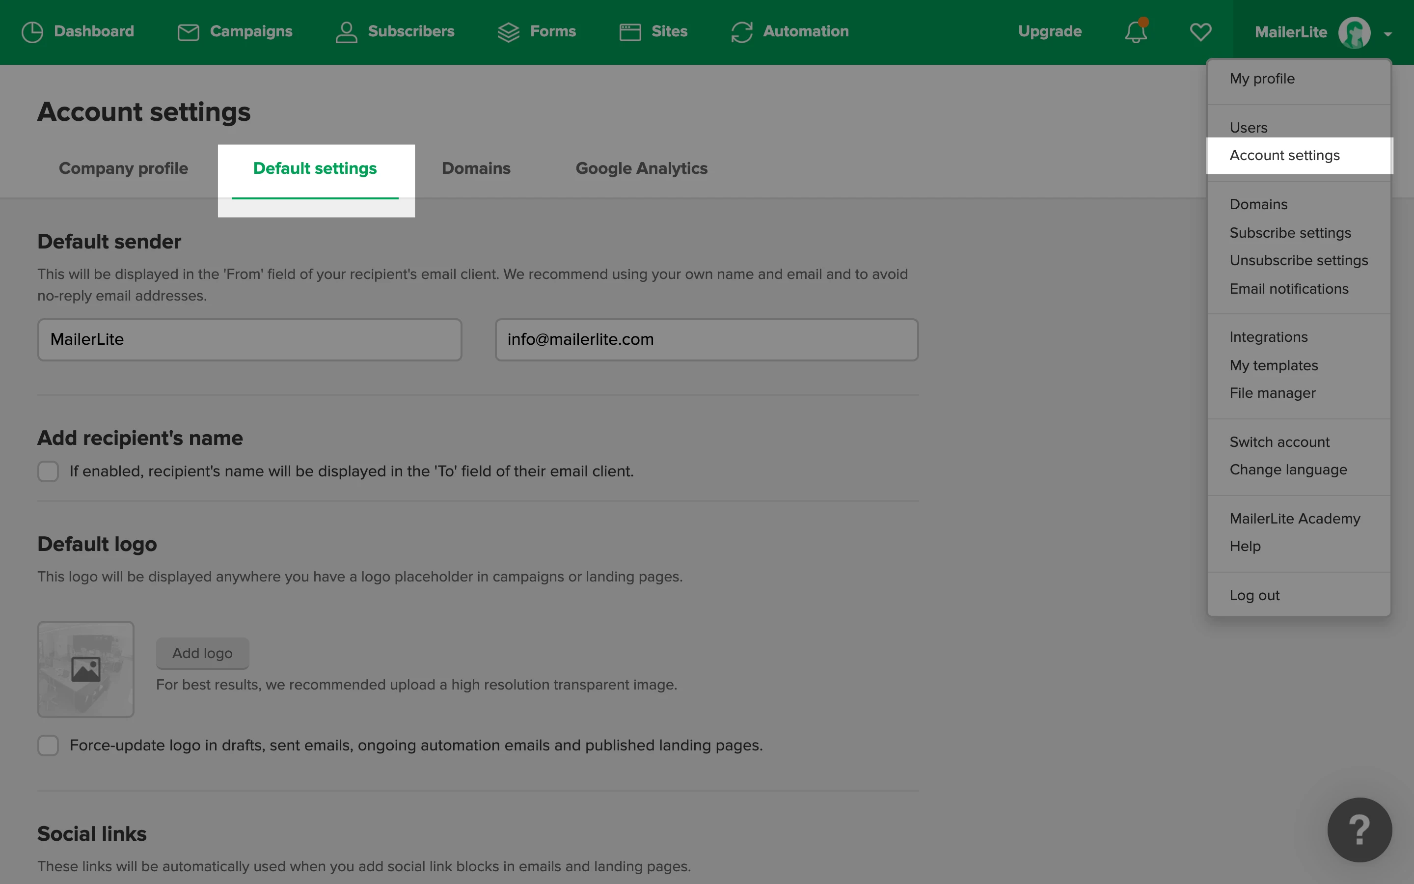Switch to the Domains tab
The image size is (1414, 884).
[476, 168]
